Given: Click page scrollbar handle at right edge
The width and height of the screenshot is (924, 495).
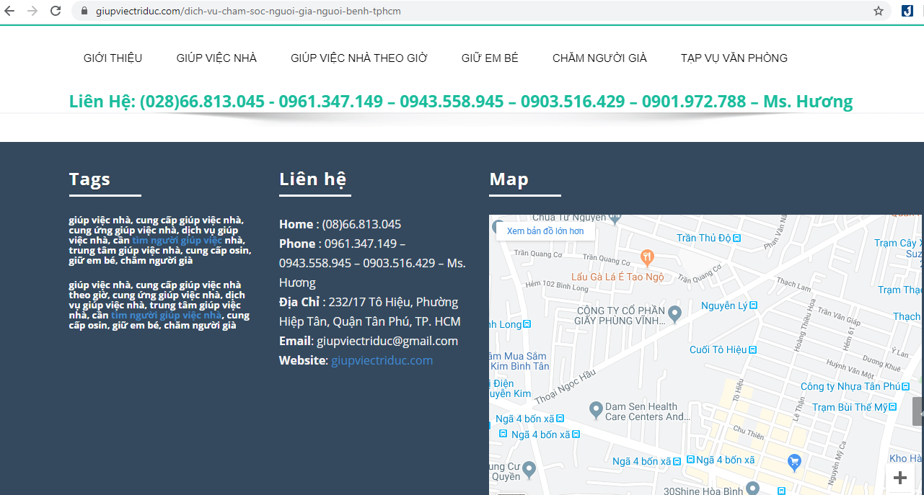Looking at the screenshot, I should (918, 411).
